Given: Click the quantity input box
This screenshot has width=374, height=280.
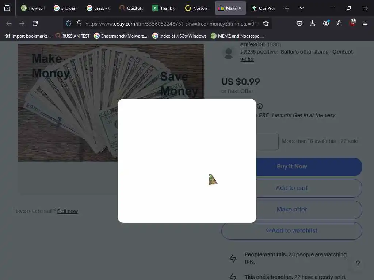Looking at the screenshot, I should 267,141.
